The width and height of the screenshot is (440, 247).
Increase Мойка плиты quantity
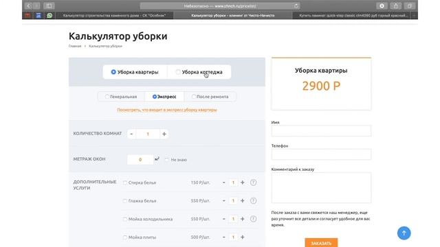tap(243, 237)
